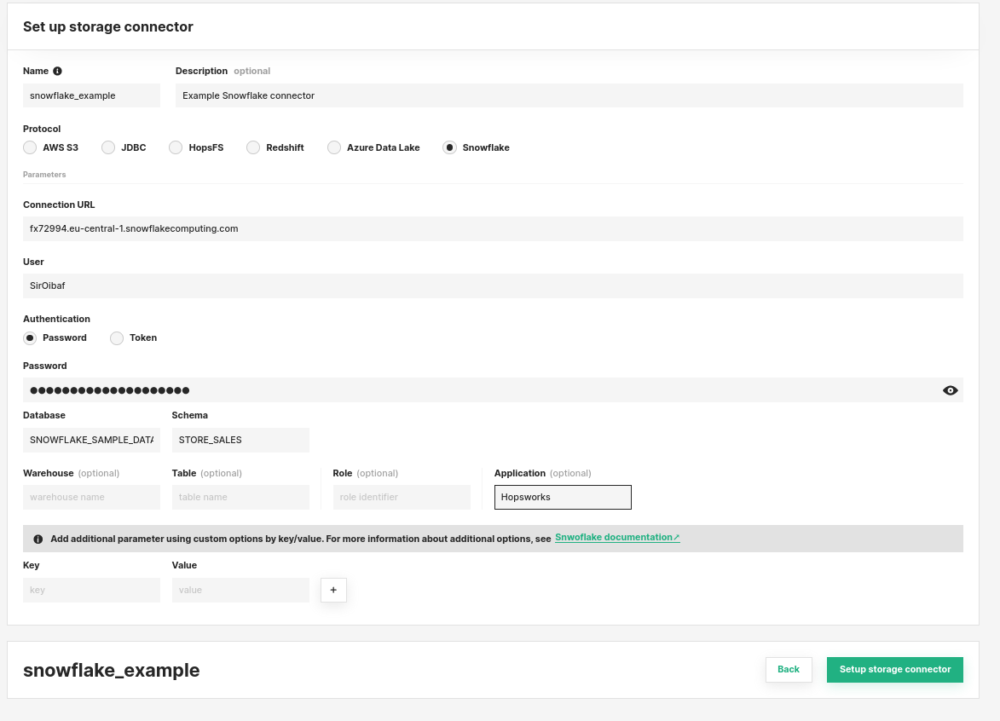The height and width of the screenshot is (721, 1000).
Task: Show password using the eye icon
Action: click(950, 390)
